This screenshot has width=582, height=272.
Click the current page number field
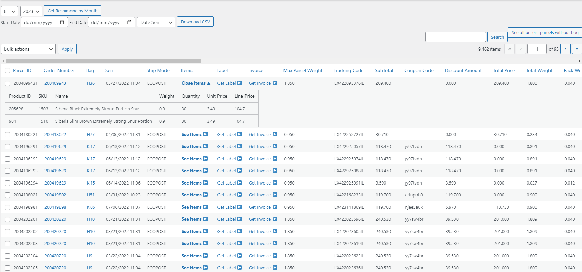coord(537,49)
